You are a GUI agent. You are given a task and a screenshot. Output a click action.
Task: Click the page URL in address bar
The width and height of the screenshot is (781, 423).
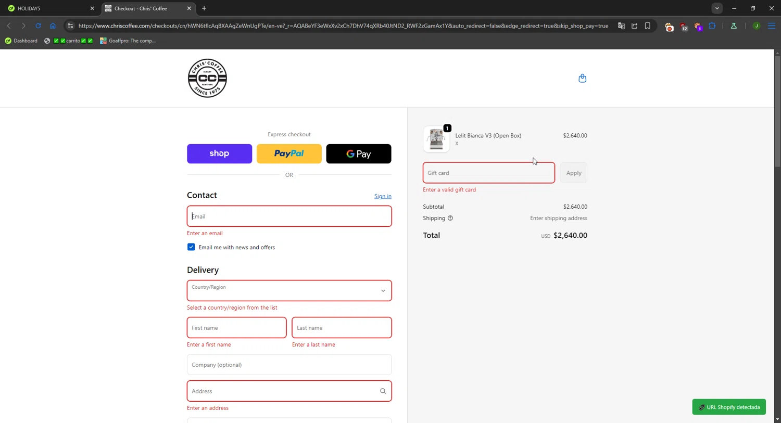tap(343, 25)
